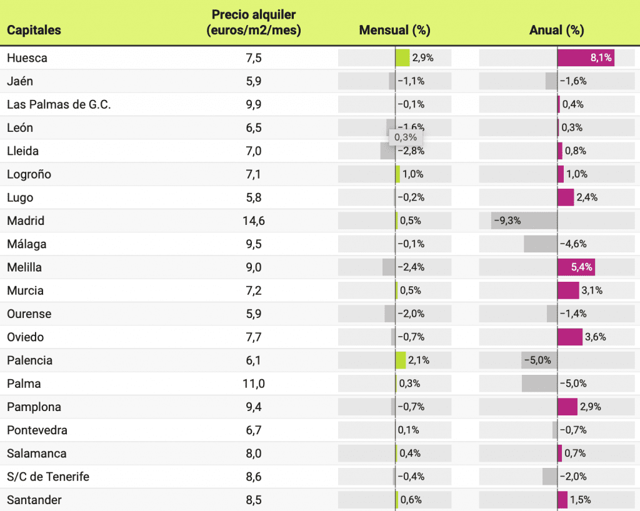Select the Madrid city name
The height and width of the screenshot is (511, 640).
[26, 221]
